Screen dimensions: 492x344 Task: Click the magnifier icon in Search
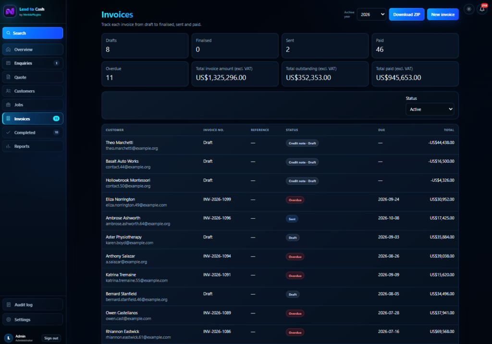click(x=9, y=33)
